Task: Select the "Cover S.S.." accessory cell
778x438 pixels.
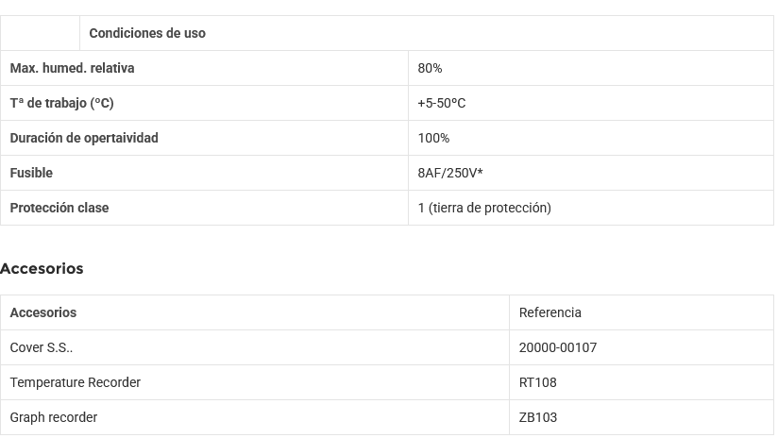Action: point(42,347)
